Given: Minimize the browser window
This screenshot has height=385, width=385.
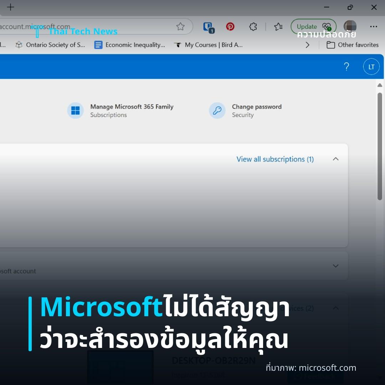Looking at the screenshot, I should pos(327,7).
